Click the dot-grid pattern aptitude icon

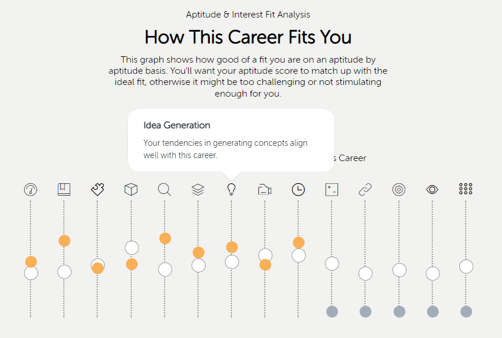(466, 189)
